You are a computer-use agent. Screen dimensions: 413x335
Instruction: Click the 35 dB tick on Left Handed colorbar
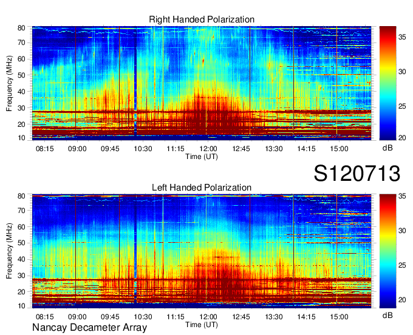tap(402, 196)
